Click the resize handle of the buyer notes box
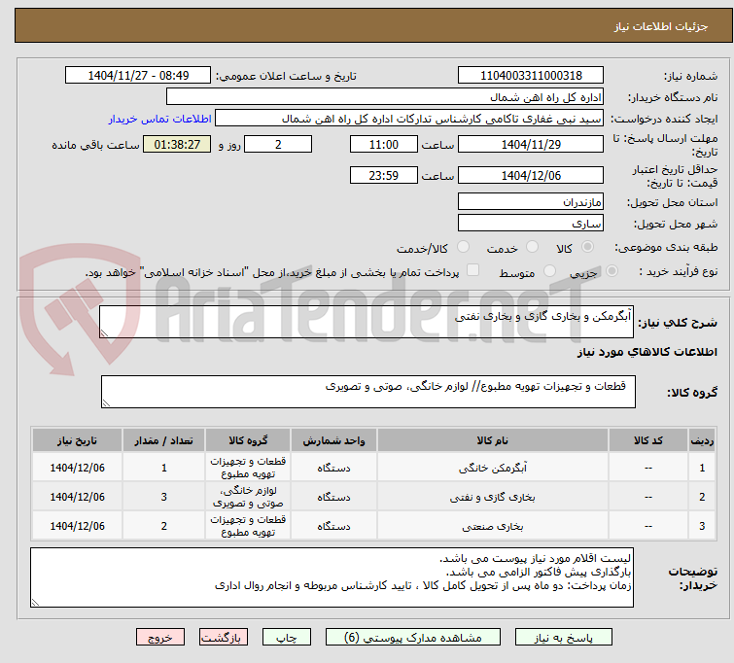Image resolution: width=734 pixels, height=663 pixels. coord(36,603)
